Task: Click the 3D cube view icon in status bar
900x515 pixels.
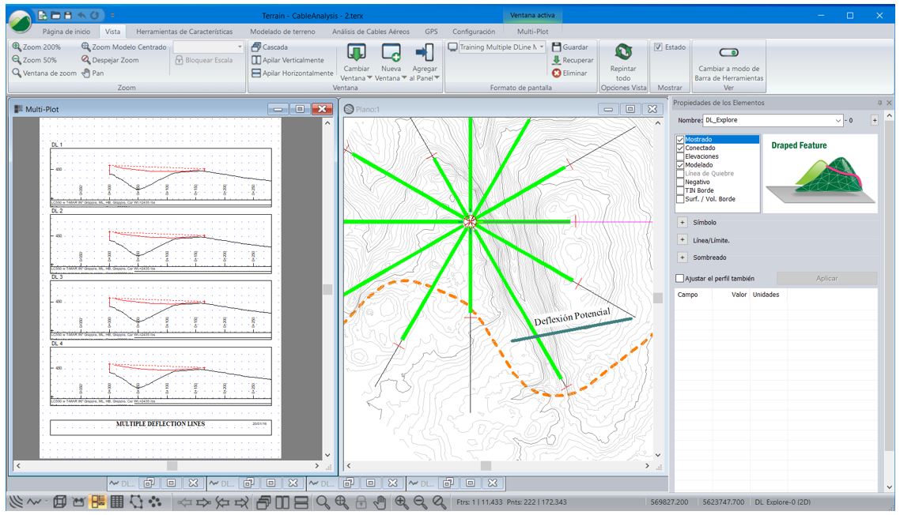Action: [x=59, y=502]
